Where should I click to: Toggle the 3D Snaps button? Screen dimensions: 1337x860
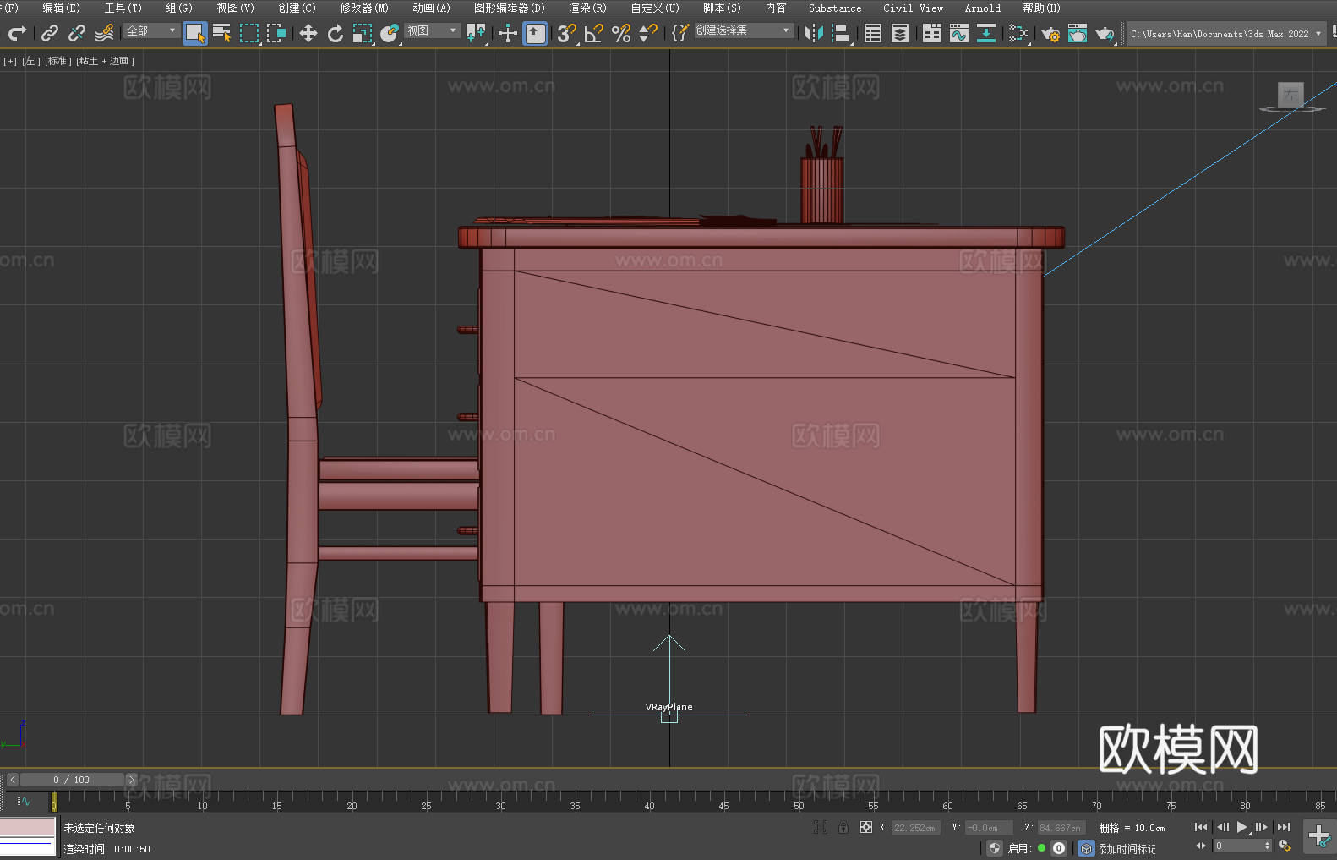(x=566, y=33)
